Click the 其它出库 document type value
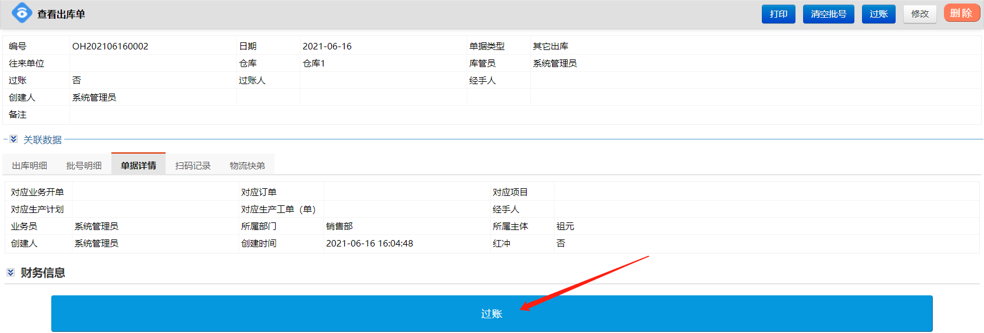Image resolution: width=984 pixels, height=333 pixels. pyautogui.click(x=550, y=46)
